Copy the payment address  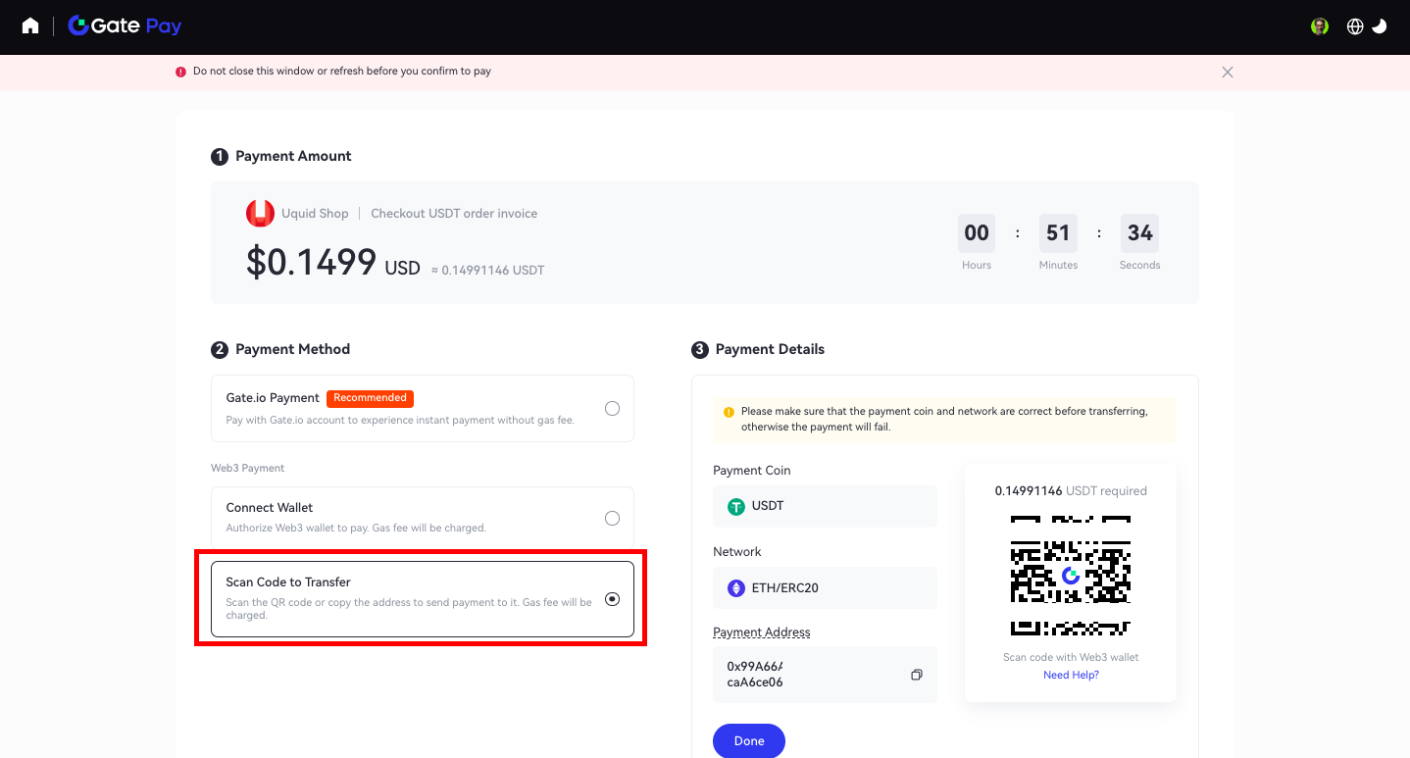[917, 675]
